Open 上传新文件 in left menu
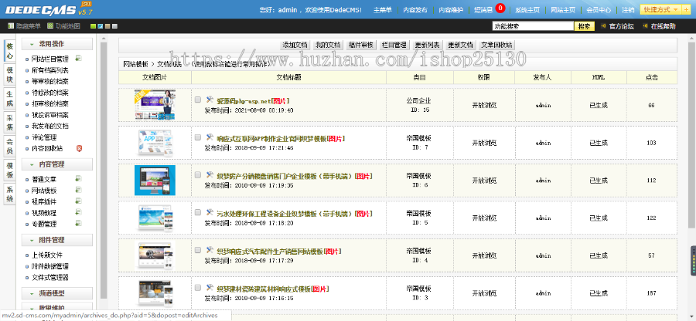 [47, 255]
